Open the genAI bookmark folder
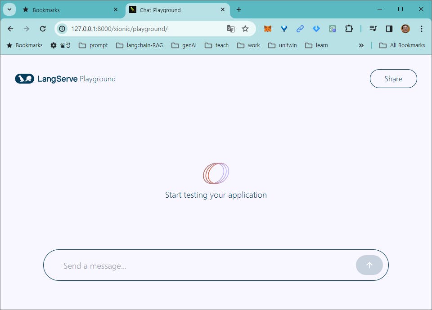This screenshot has height=310, width=432. click(x=184, y=45)
